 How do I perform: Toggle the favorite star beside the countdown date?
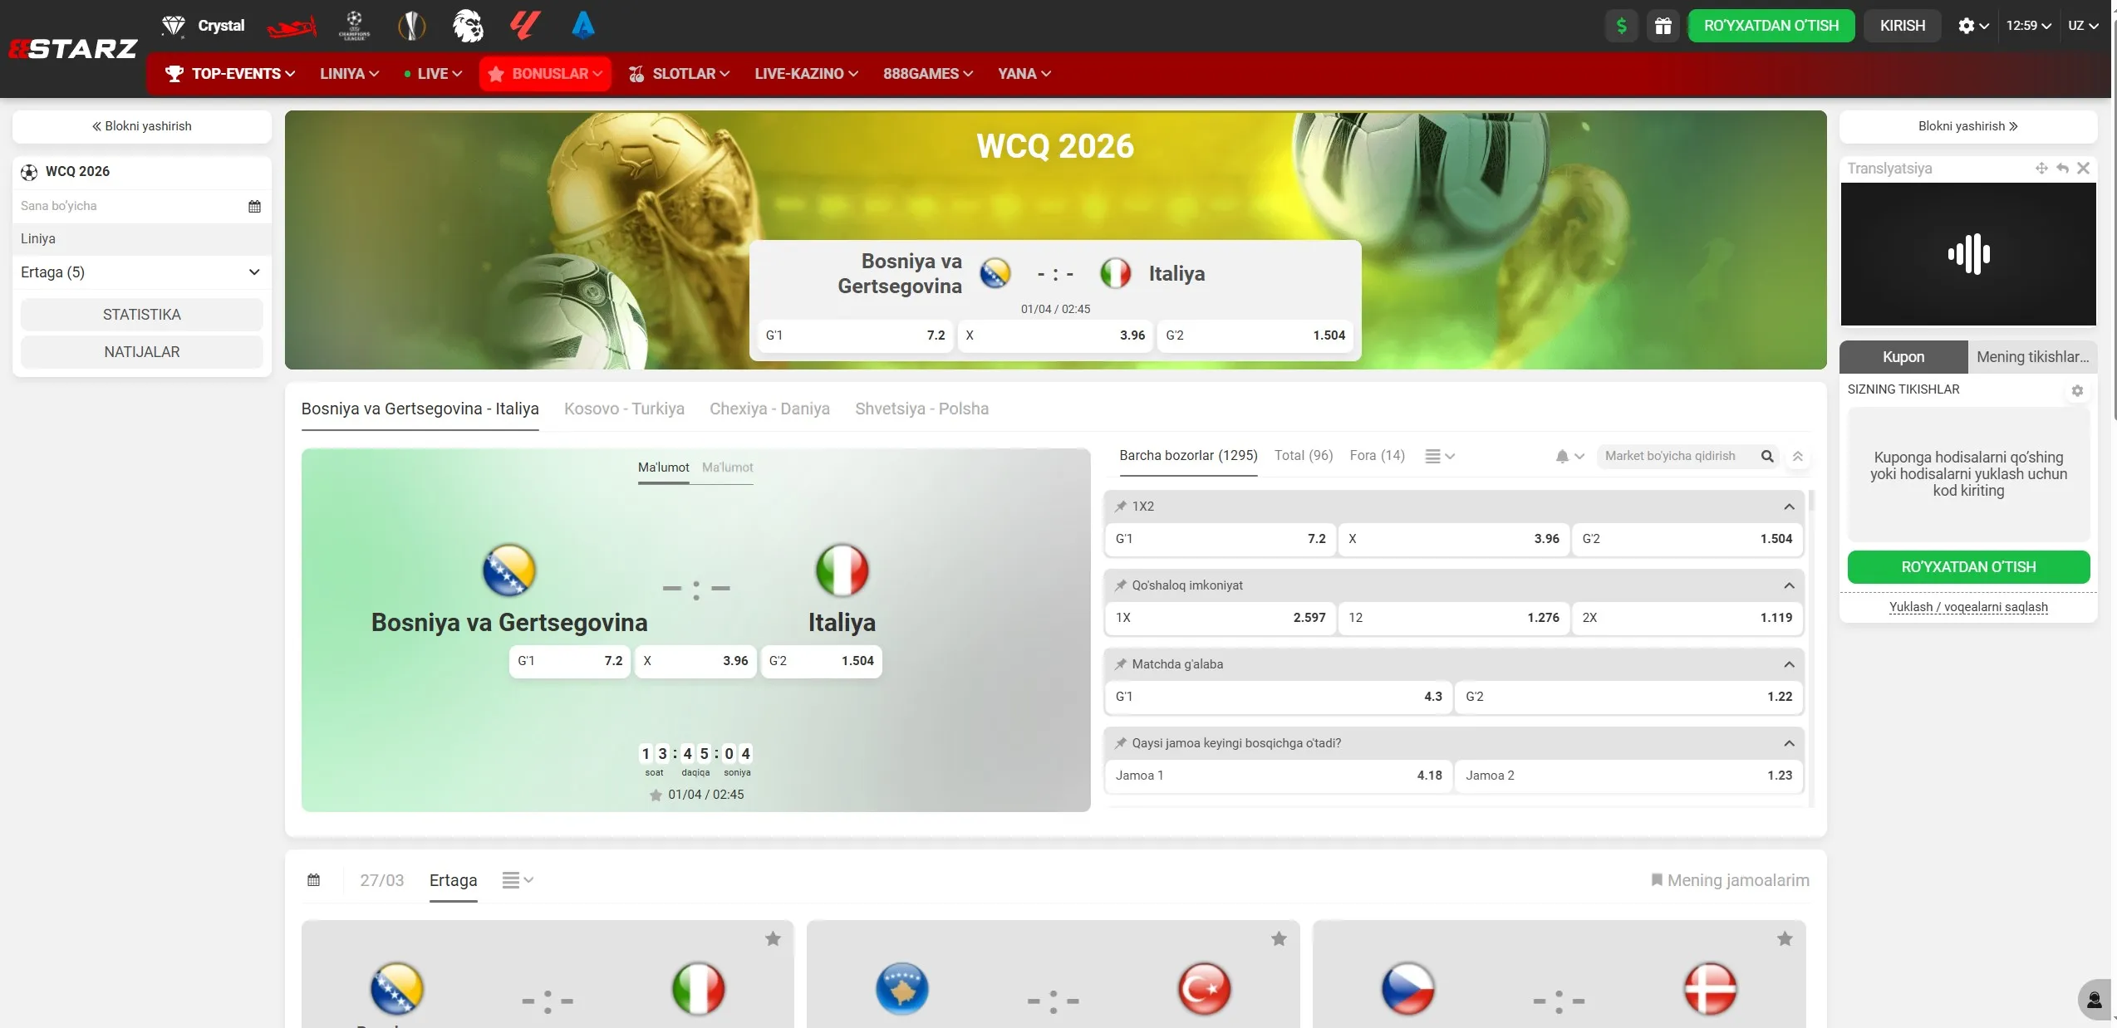pos(656,795)
